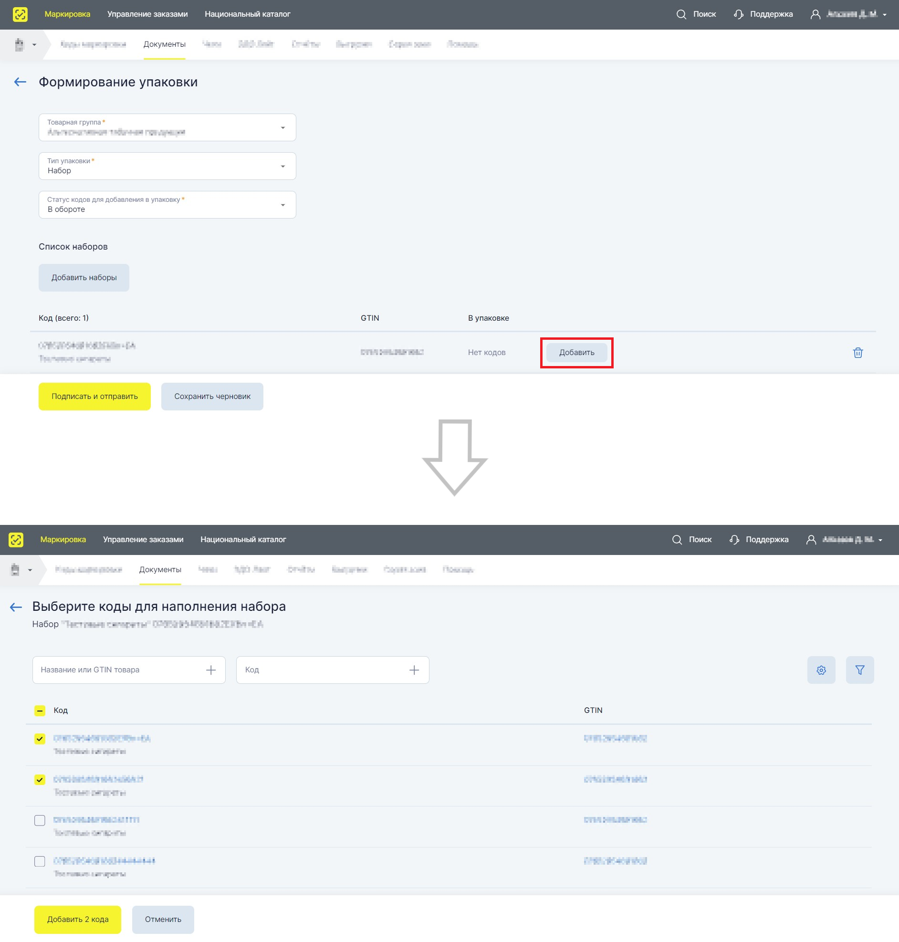Click plus icon in Название или GTIN товара field
This screenshot has width=899, height=942.
click(x=211, y=670)
